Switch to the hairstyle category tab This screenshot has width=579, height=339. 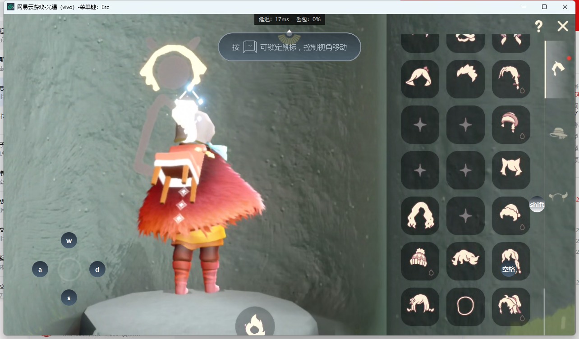click(x=558, y=69)
